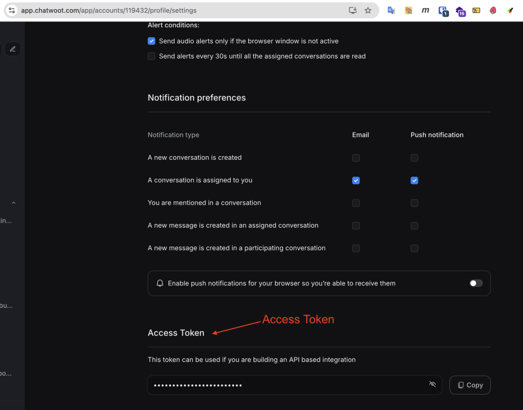
Task: Click the masked access token field
Action: pyautogui.click(x=286, y=385)
